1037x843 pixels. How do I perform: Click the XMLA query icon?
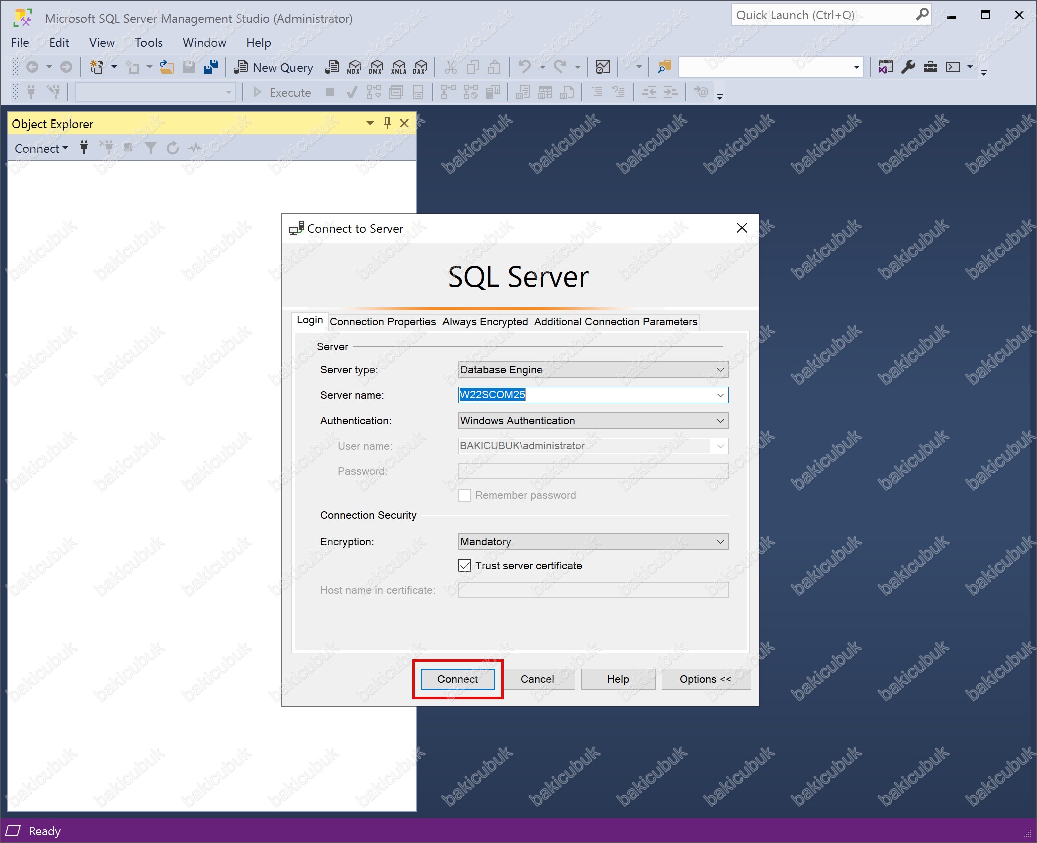[x=399, y=67]
